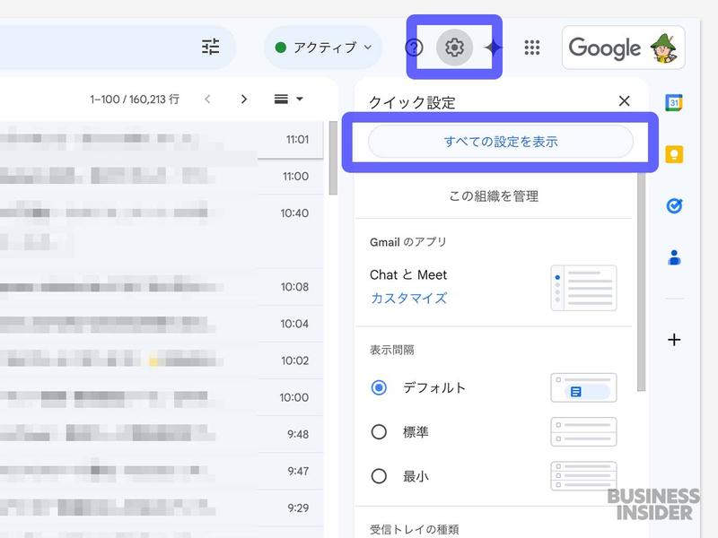
Task: Open the email received at 11:01
Action: (162, 140)
